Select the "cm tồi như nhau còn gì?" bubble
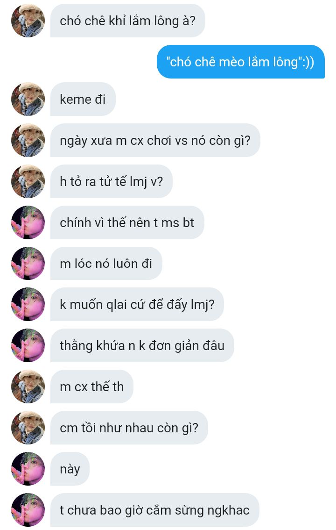This screenshot has width=336, height=530. click(129, 428)
